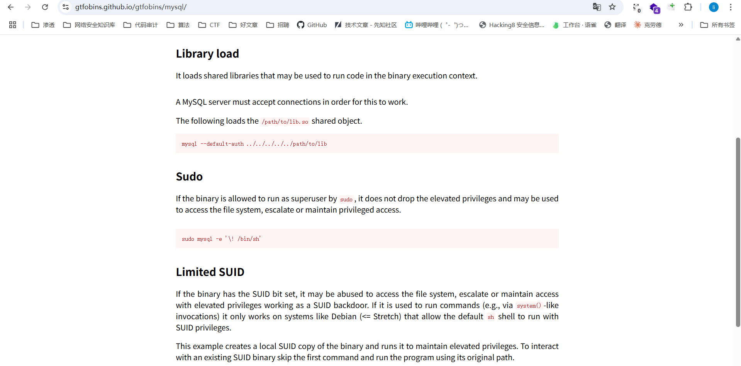Open Chrome three-dot menu
The width and height of the screenshot is (741, 366).
coord(731,7)
